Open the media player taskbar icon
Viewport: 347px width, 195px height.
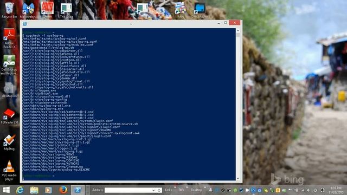click(48, 190)
